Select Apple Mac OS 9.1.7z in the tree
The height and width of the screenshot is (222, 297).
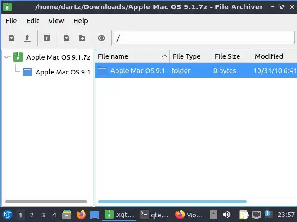pyautogui.click(x=58, y=57)
